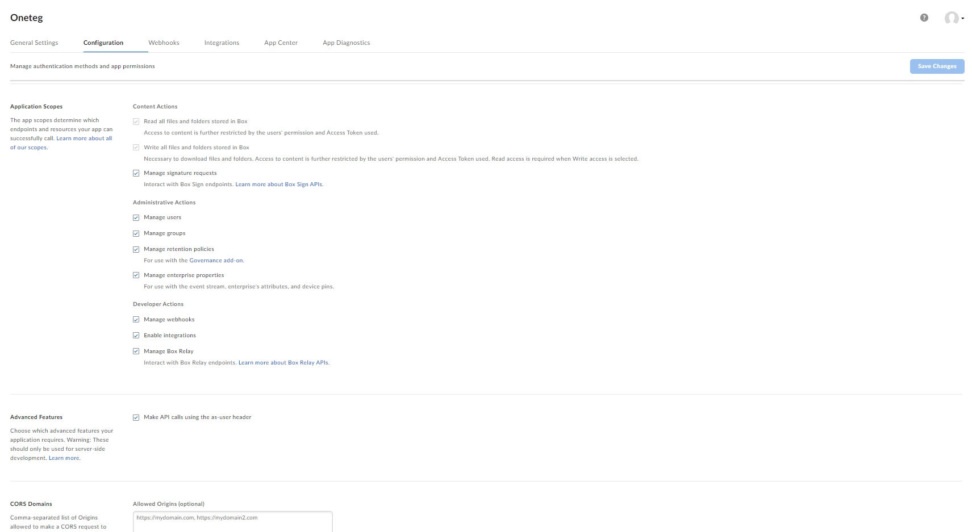Toggle the Manage users checkbox

click(136, 217)
